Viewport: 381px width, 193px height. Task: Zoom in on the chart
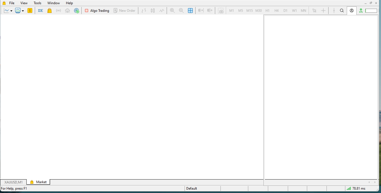click(172, 11)
